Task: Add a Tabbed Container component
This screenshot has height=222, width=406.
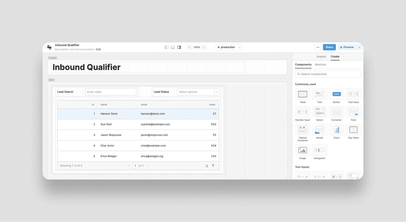Action: click(302, 130)
